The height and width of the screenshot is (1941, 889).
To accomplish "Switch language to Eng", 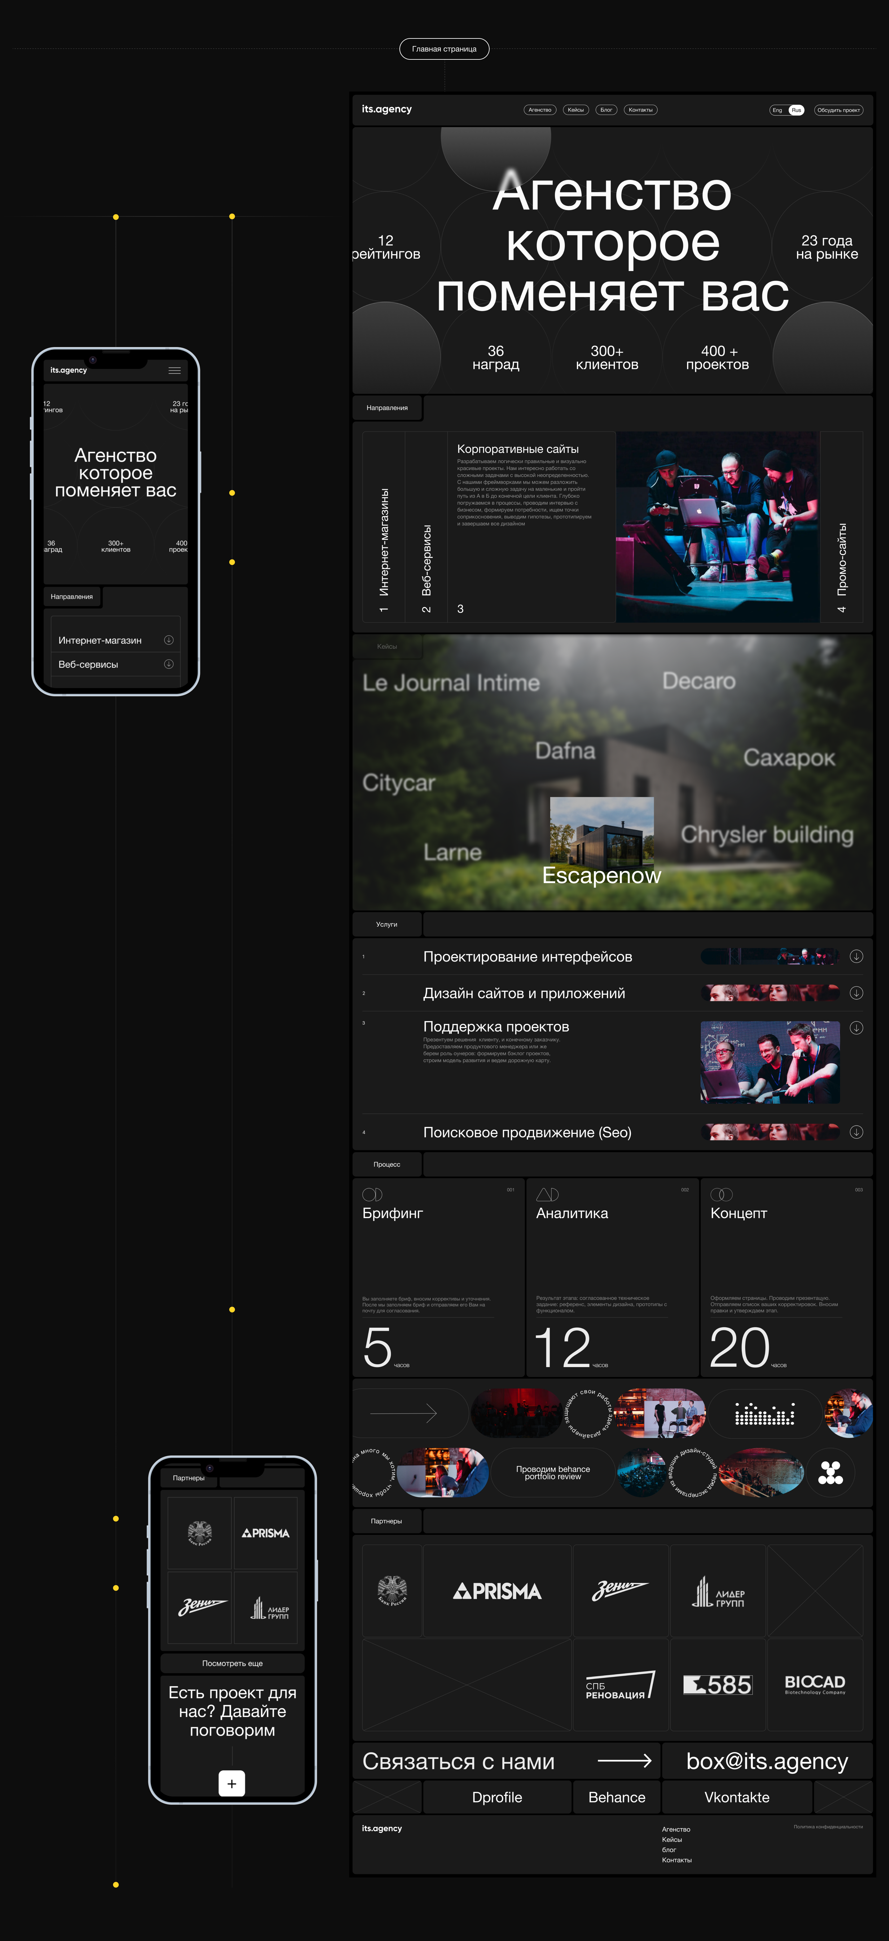I will click(778, 110).
